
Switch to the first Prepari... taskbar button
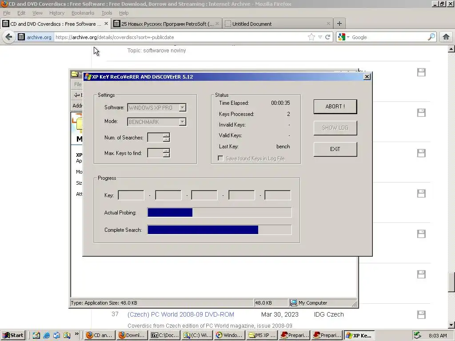(x=295, y=335)
